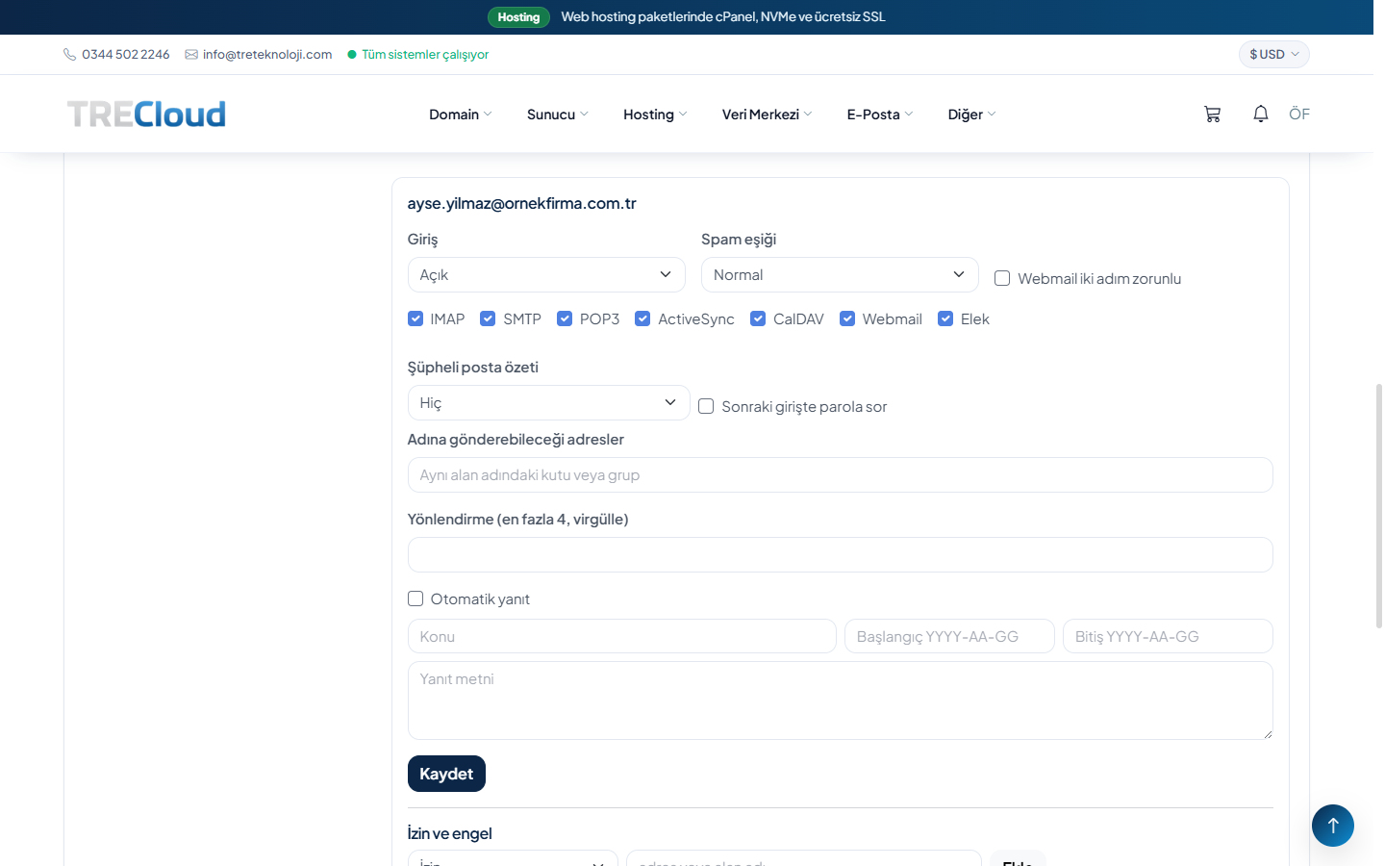Enable the Otomatik yanıt checkbox
This screenshot has width=1385, height=866.
click(x=415, y=599)
